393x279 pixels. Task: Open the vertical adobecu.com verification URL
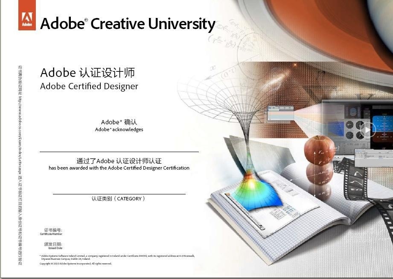pos(20,135)
